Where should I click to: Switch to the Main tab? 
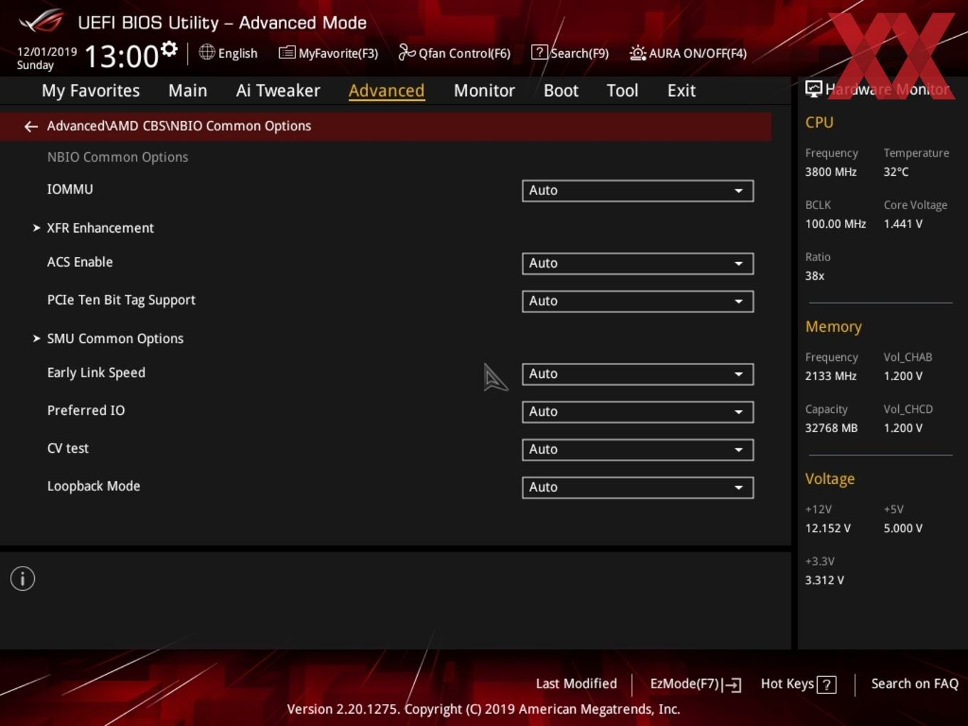(188, 90)
